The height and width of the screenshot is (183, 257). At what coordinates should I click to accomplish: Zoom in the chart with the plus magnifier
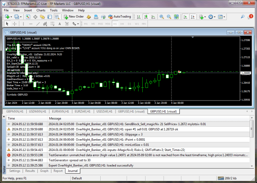pyautogui.click(x=162, y=17)
